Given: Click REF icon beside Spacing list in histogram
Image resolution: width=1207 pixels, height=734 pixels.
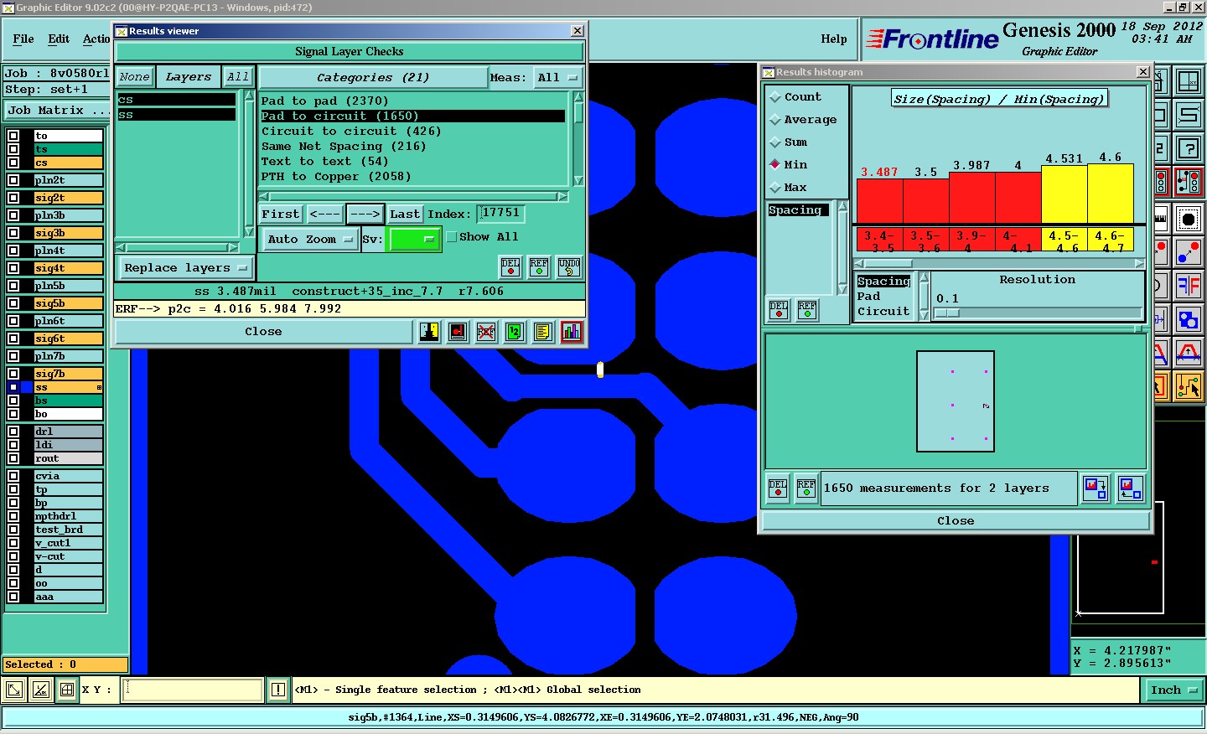Looking at the screenshot, I should (x=807, y=311).
